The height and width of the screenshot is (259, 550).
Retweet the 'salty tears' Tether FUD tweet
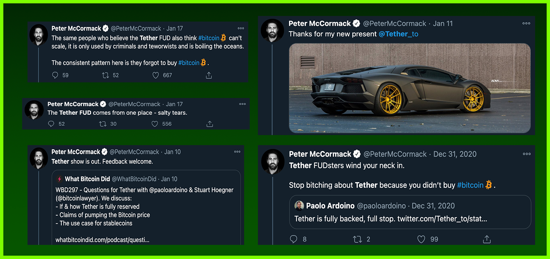103,124
